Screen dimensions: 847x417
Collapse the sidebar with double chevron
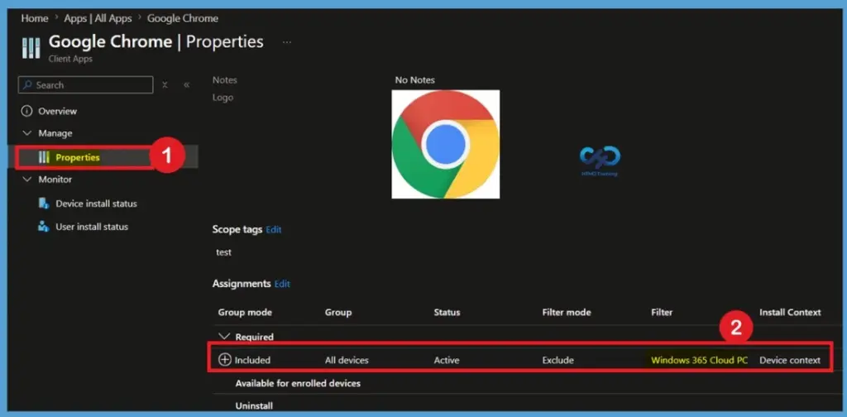(x=186, y=84)
